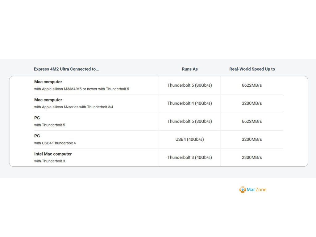
Task: Click the 'Thunderbolt 3 (40Gb/s)' cell
Action: 189,157
